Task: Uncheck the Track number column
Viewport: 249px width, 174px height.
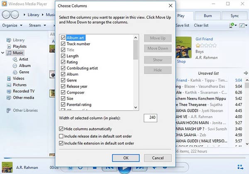Action: (x=63, y=44)
